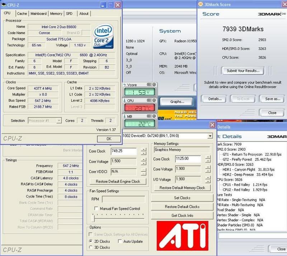Image resolution: width=287 pixels, height=256 pixels.
Task: Switch to the Memory tab in CPU-Z
Action: coord(56,14)
